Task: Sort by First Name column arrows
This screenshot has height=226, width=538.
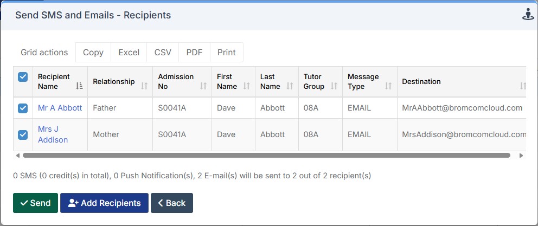Action: point(246,86)
